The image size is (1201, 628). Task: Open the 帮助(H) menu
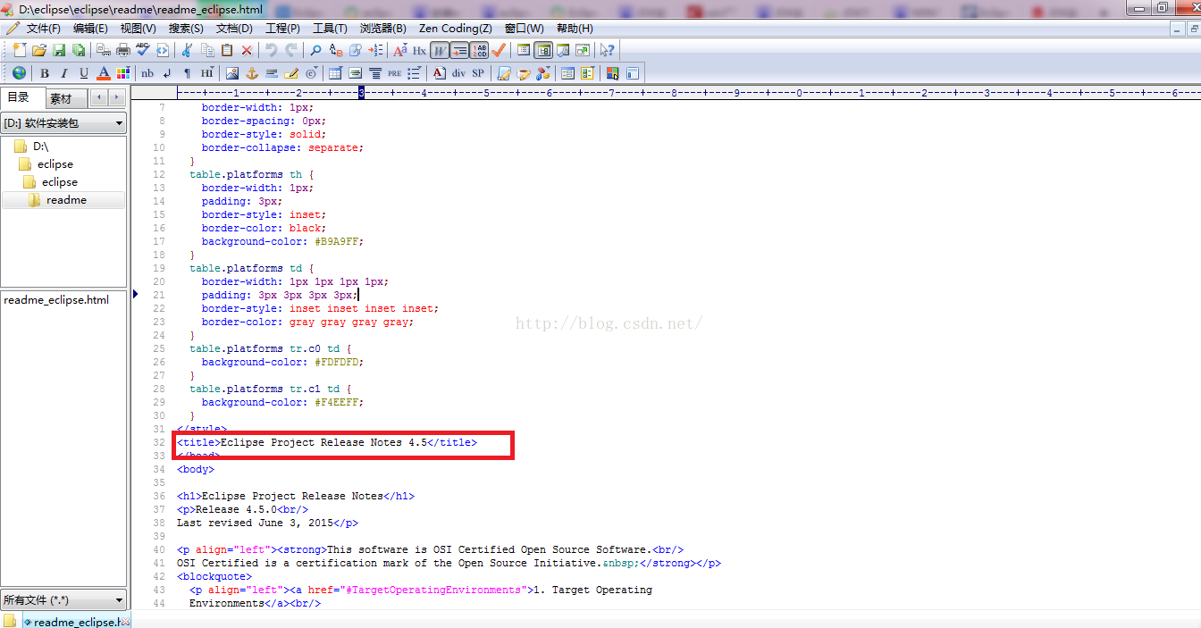coord(575,29)
